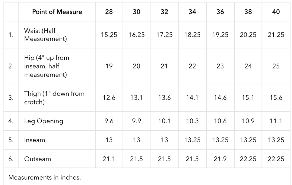Viewport: 292px width, 185px height.
Task: Select the size 28 column header
Action: click(109, 12)
